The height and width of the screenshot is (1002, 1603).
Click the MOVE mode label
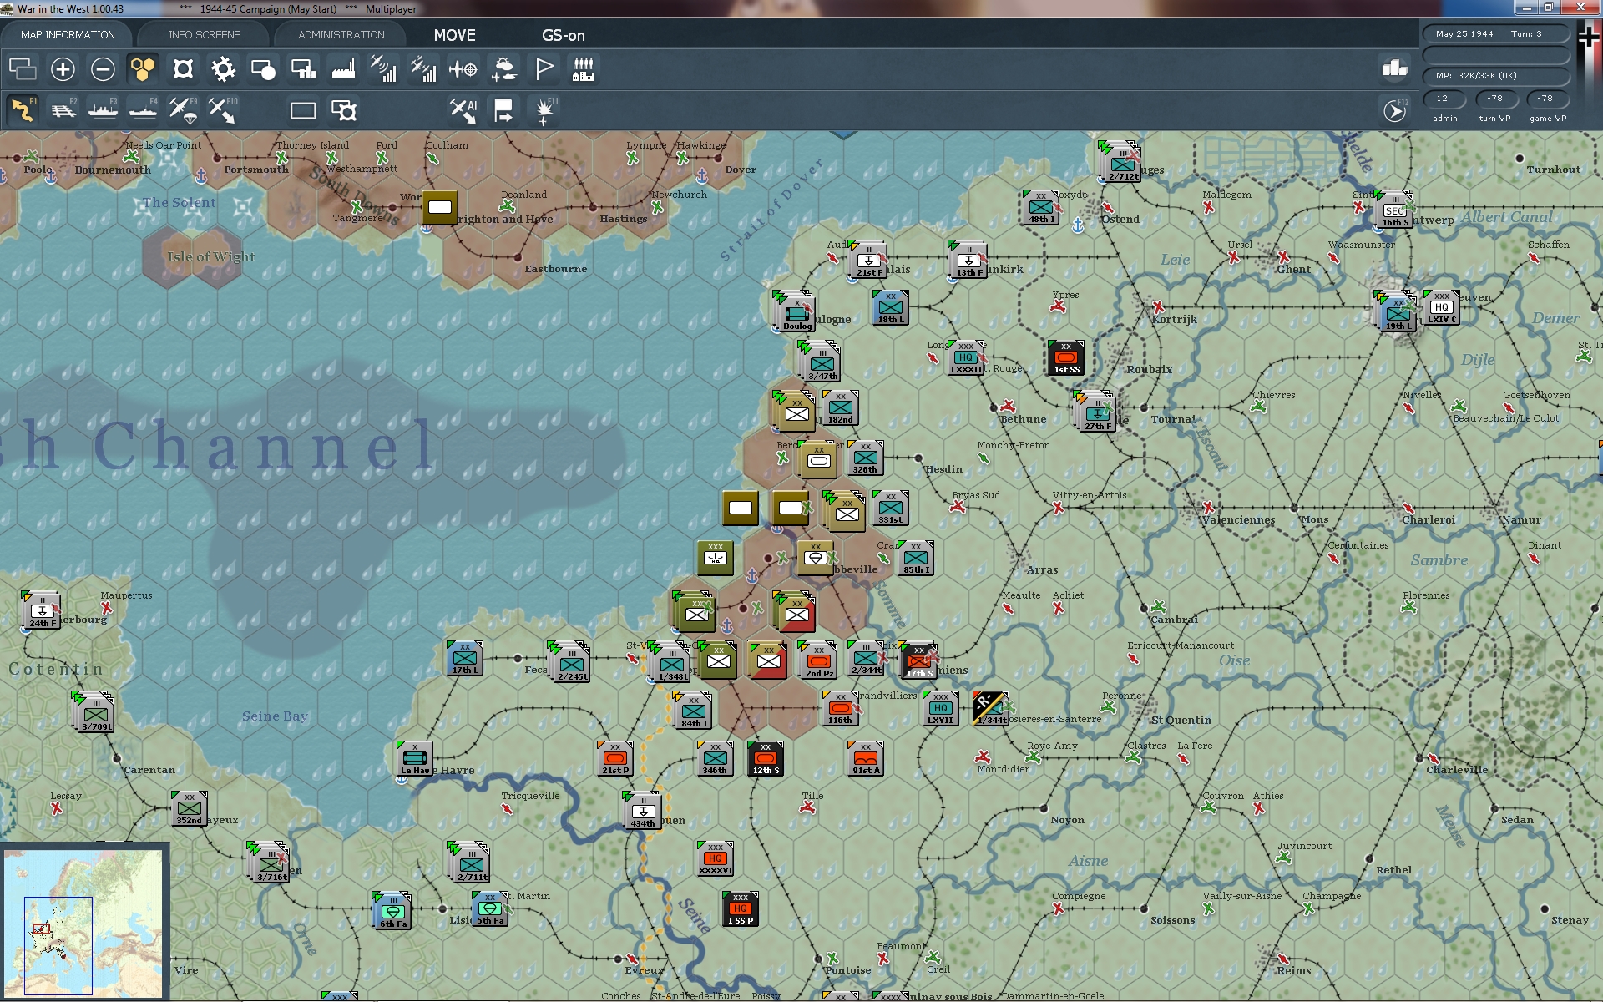click(455, 35)
